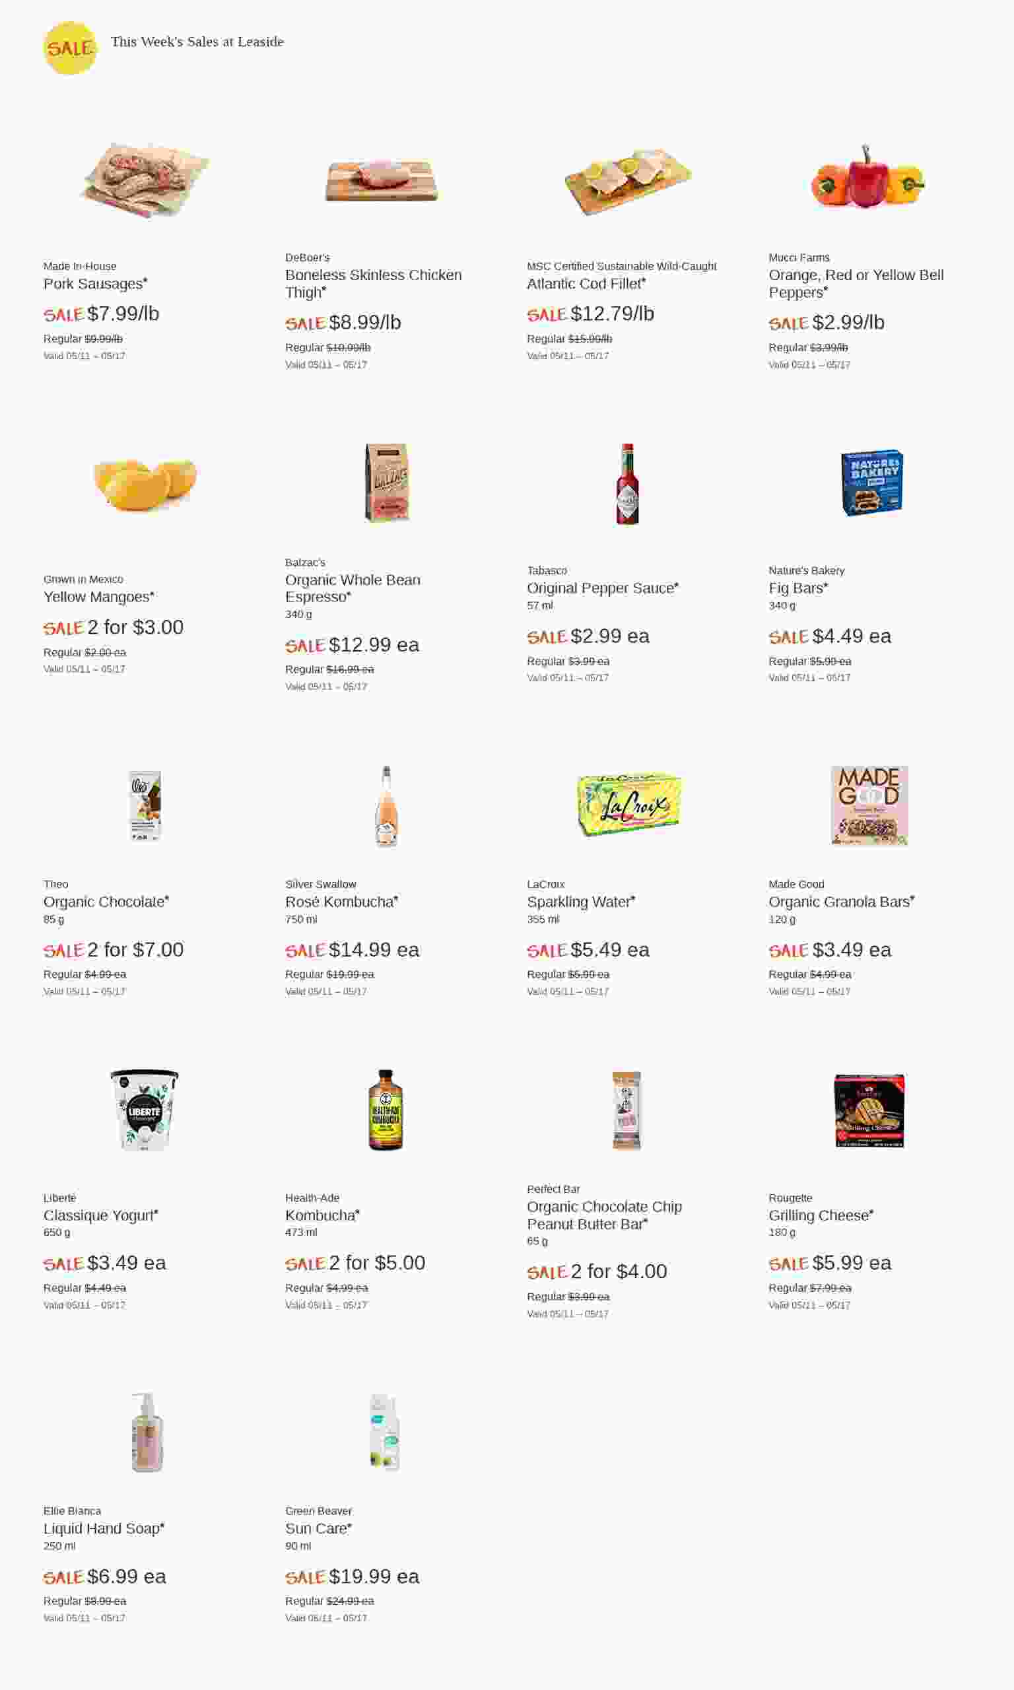
Task: Click the yellow SALE badge icon
Action: coord(70,48)
